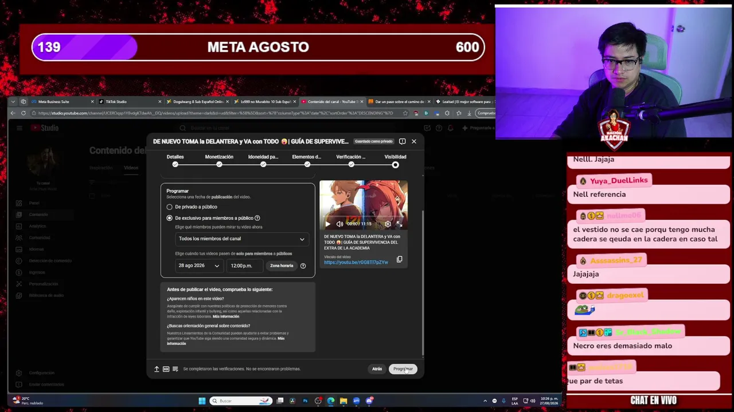Click the Atrás button
This screenshot has width=734, height=412.
377,369
